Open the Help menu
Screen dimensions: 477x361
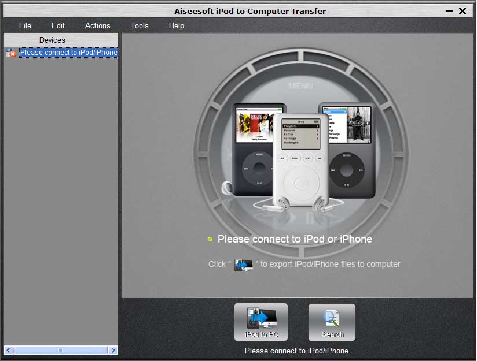pos(177,25)
